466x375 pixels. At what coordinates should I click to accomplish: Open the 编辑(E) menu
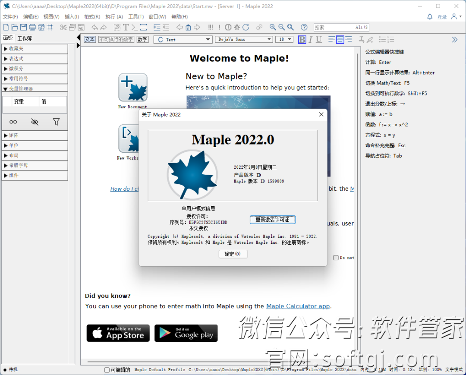coord(31,17)
